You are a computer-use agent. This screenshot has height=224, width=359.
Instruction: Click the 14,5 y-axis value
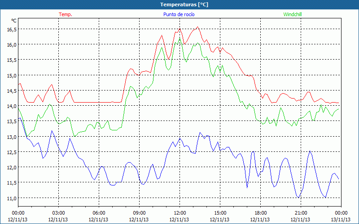coord(12,91)
